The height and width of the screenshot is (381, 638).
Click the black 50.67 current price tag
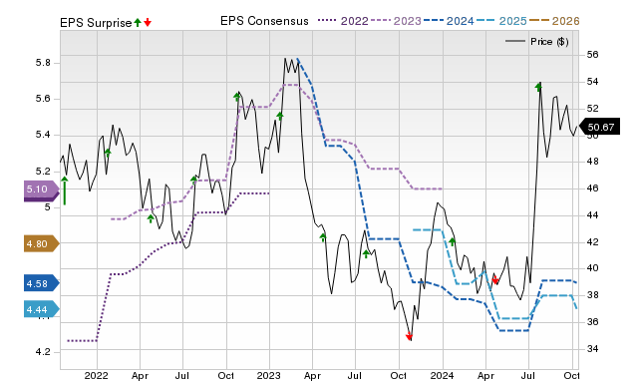tap(599, 127)
